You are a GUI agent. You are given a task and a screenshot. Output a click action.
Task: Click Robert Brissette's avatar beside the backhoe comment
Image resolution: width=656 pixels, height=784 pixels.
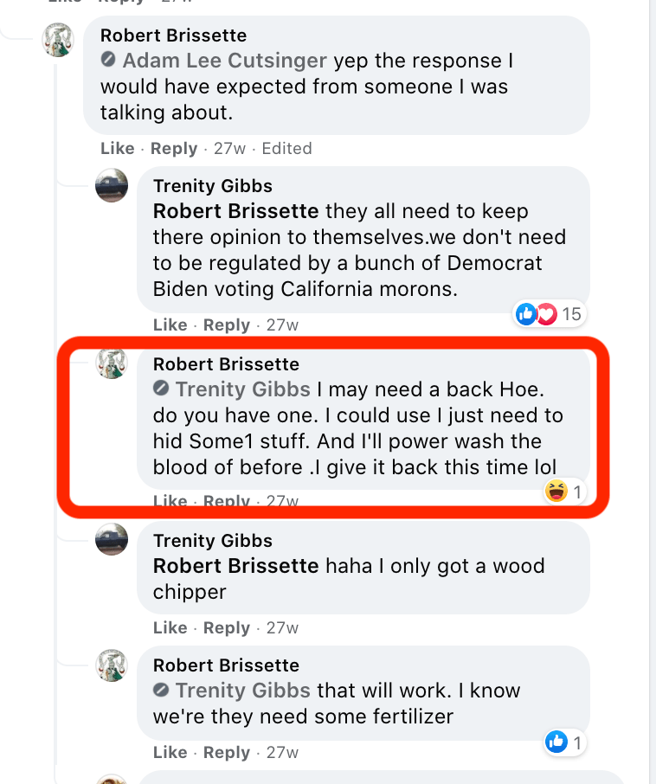(112, 364)
